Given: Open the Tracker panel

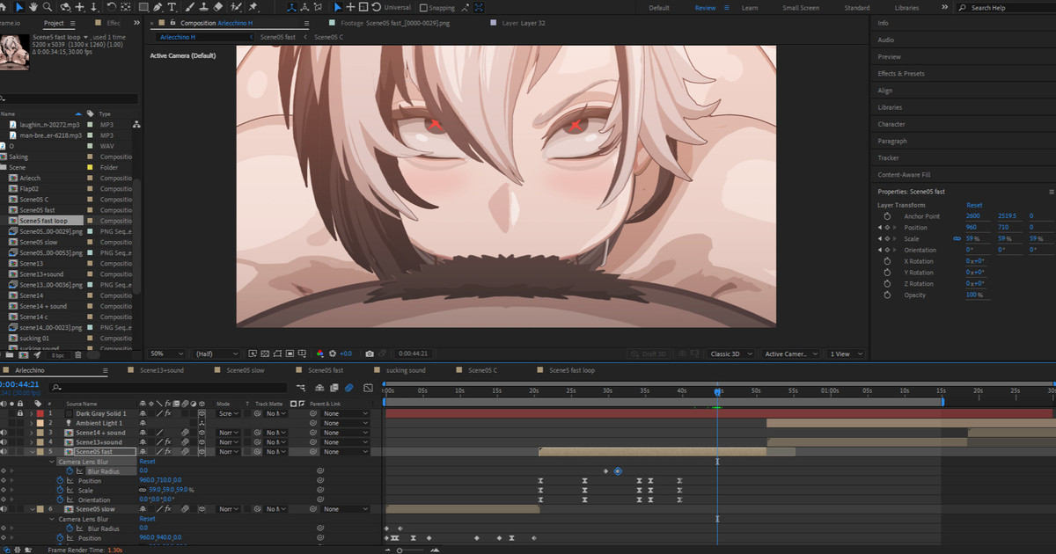Looking at the screenshot, I should pos(888,158).
